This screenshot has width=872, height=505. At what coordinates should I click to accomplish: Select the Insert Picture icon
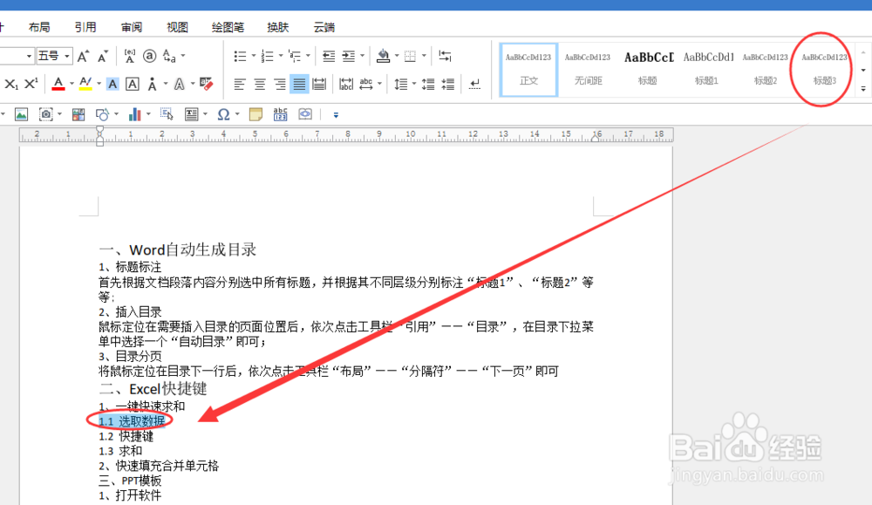coord(21,114)
